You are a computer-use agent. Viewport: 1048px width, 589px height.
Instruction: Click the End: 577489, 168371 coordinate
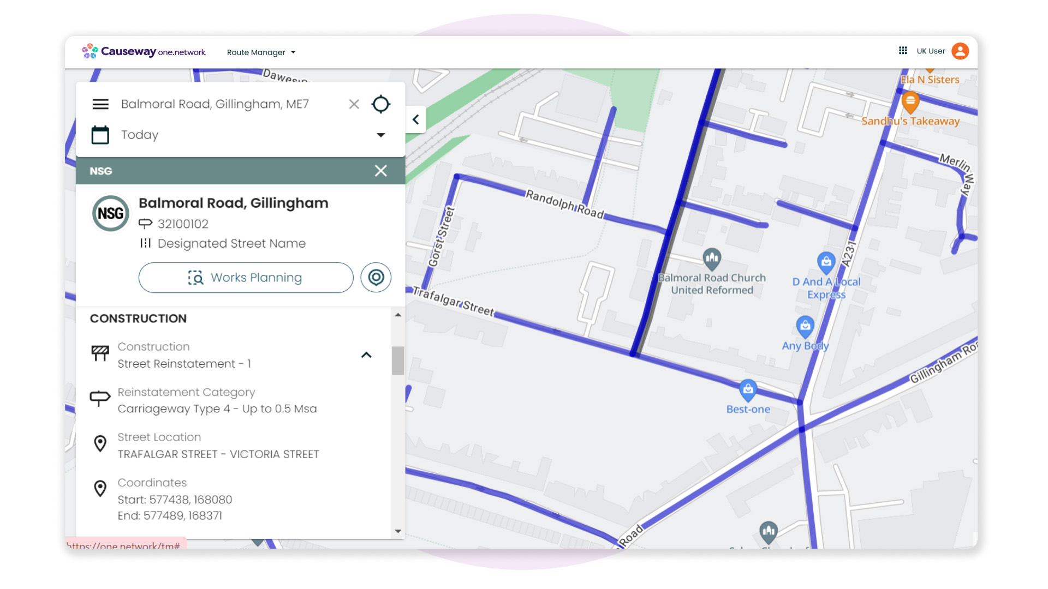[x=170, y=516]
